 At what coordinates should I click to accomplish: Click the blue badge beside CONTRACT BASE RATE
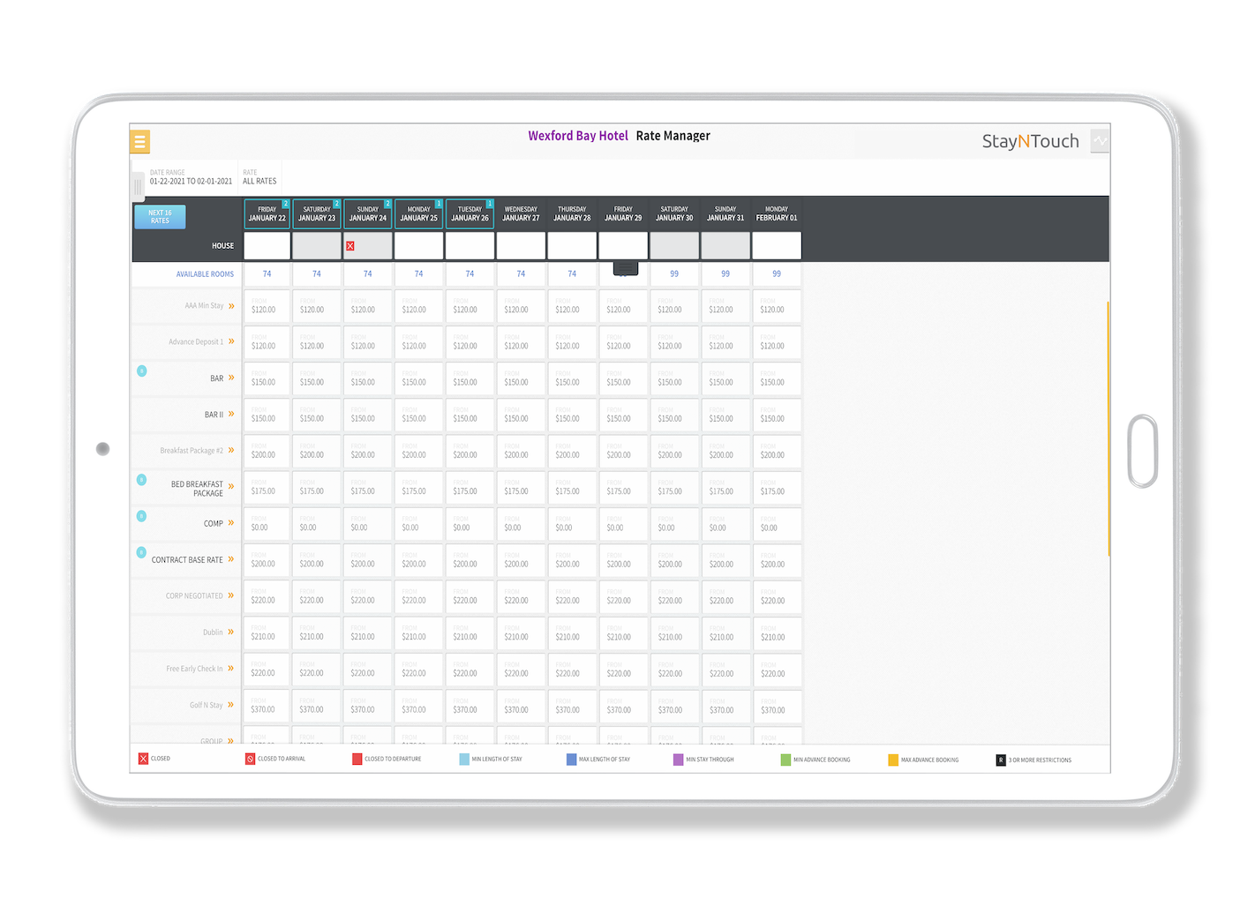pos(141,552)
